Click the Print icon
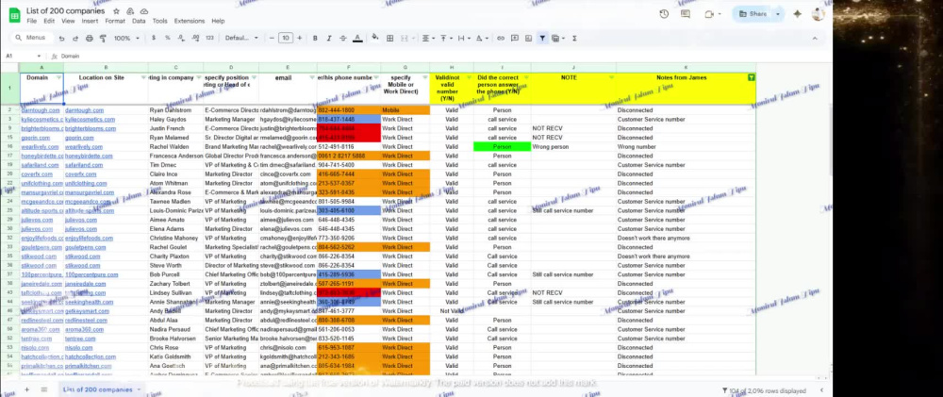The image size is (943, 397). click(89, 38)
